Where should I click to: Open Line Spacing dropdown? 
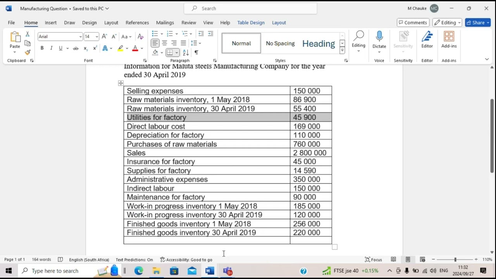point(196,43)
